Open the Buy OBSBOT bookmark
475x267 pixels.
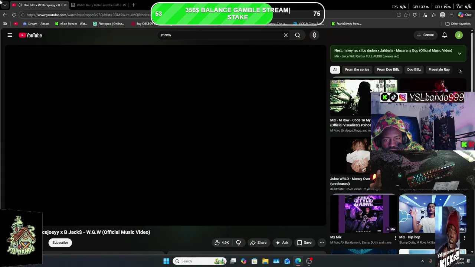(x=142, y=24)
